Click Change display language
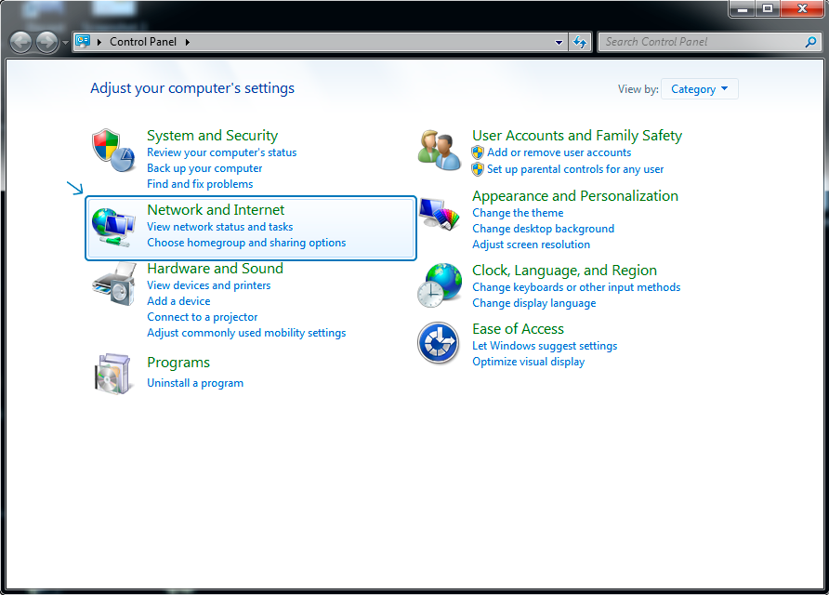Image resolution: width=829 pixels, height=595 pixels. tap(534, 303)
